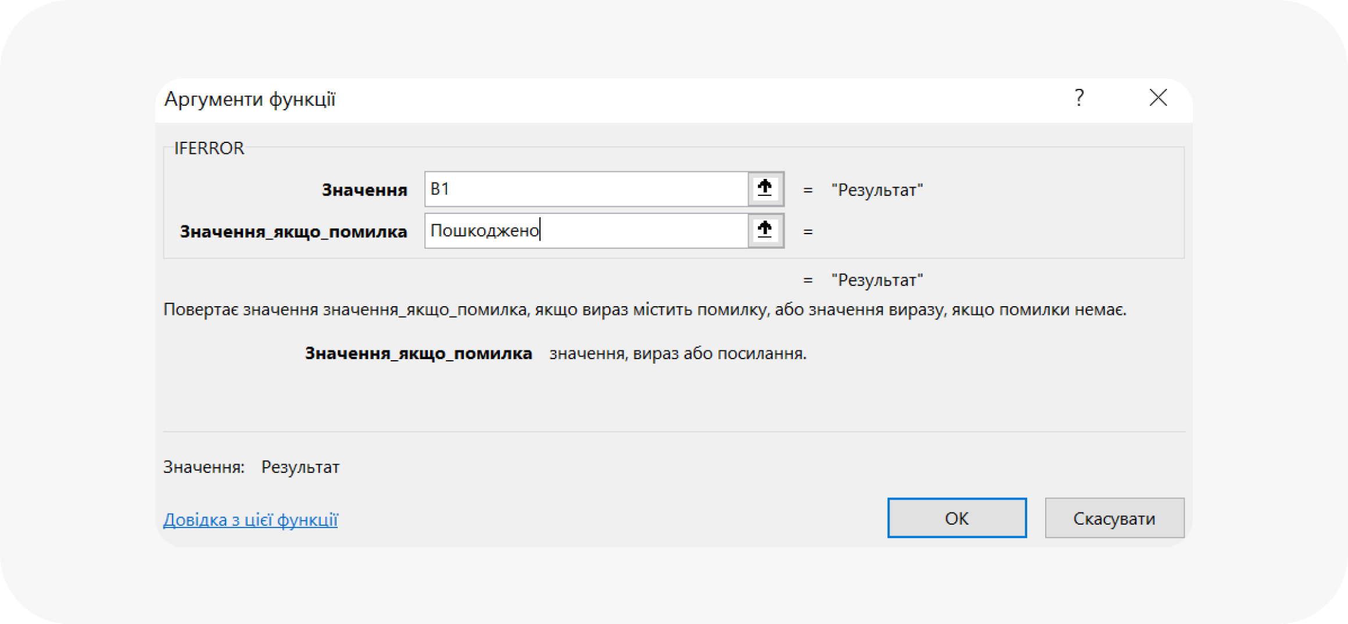Click the range selector icon beside Значення field
The height and width of the screenshot is (624, 1348).
pos(764,188)
